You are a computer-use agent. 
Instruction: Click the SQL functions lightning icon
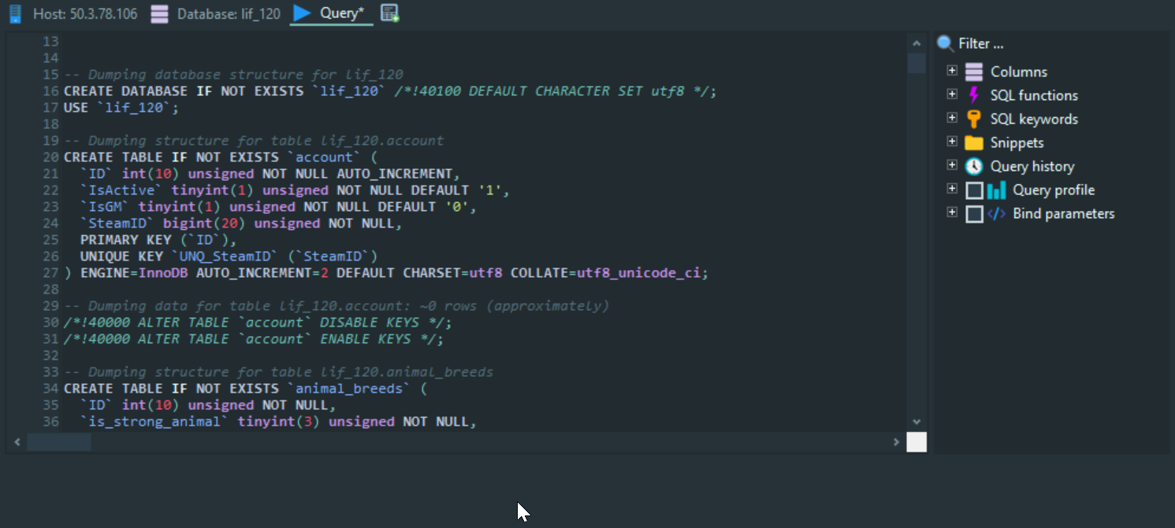(x=974, y=95)
